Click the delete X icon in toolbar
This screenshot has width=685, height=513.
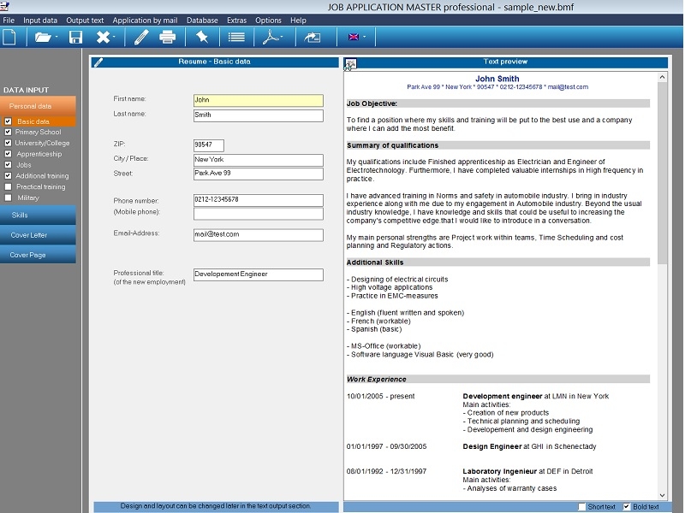(x=103, y=37)
